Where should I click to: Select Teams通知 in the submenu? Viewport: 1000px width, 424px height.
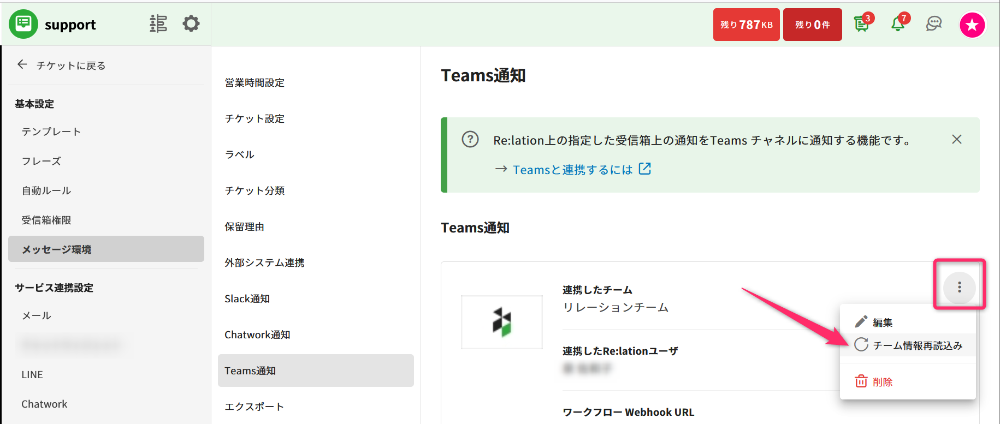point(316,371)
